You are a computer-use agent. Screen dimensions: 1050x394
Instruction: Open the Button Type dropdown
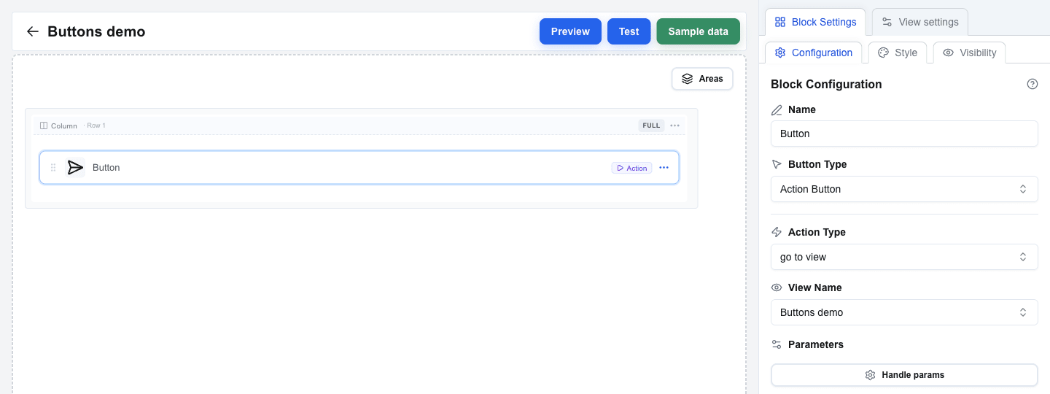point(904,189)
